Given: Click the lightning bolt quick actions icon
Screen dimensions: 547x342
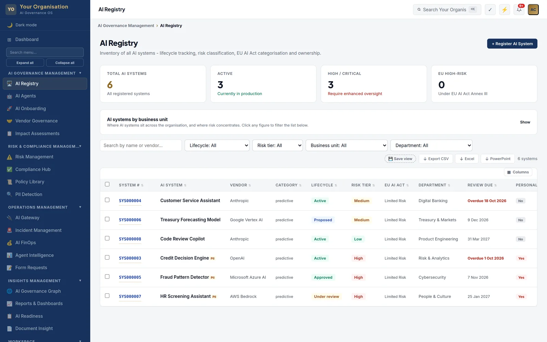Looking at the screenshot, I should click(x=505, y=10).
